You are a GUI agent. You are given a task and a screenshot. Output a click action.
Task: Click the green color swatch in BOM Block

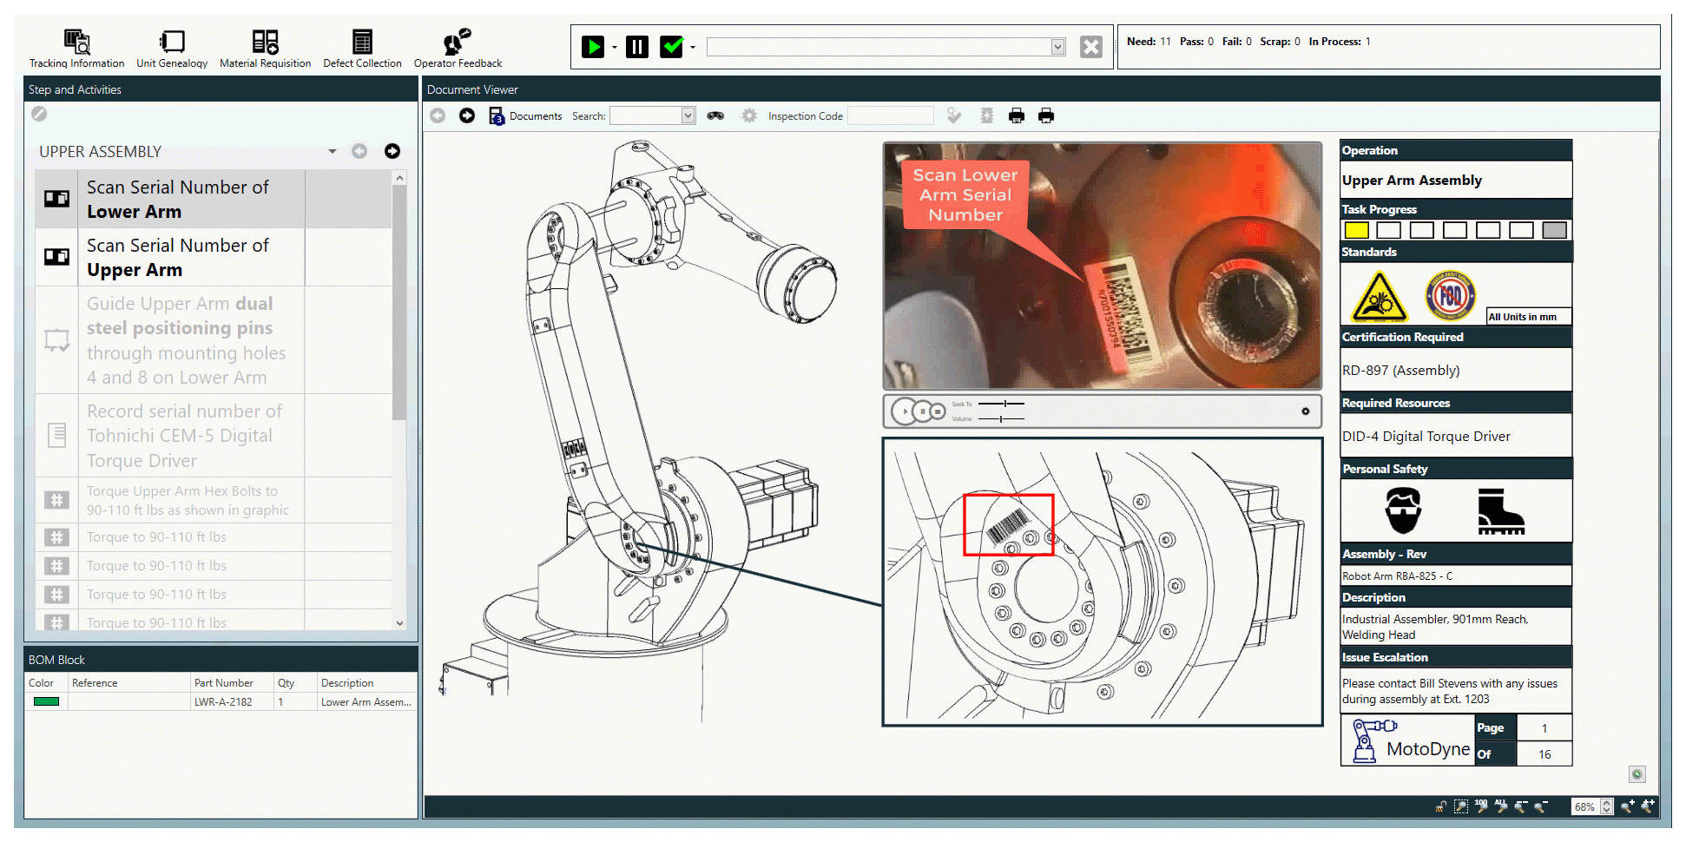tap(46, 701)
